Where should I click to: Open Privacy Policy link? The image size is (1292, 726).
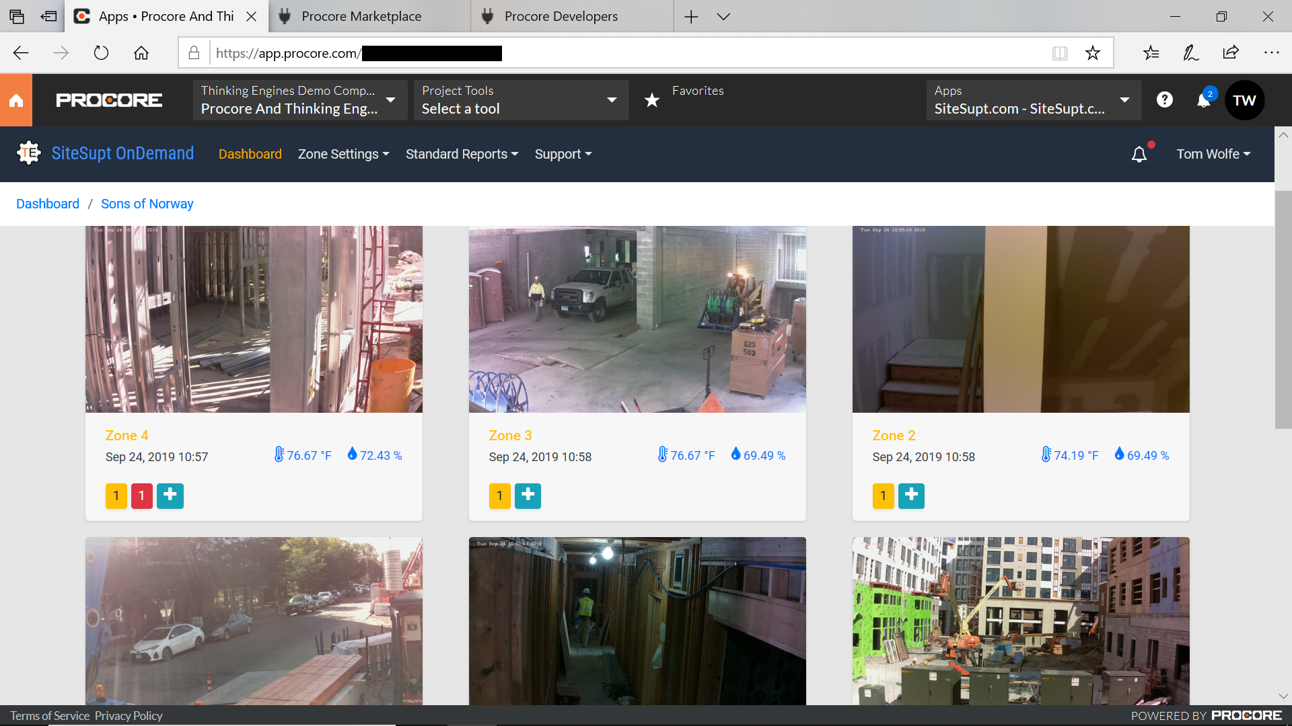click(x=129, y=716)
